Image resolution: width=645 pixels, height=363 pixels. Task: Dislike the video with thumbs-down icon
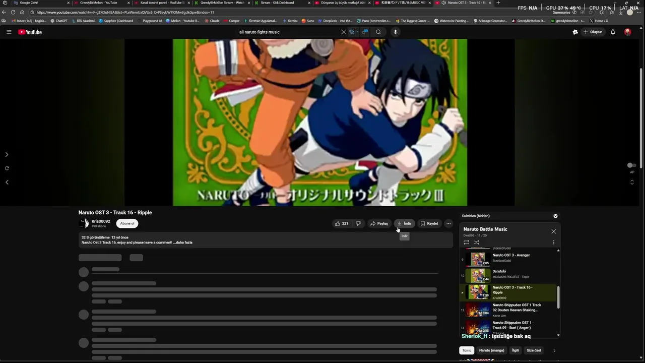coord(358,223)
